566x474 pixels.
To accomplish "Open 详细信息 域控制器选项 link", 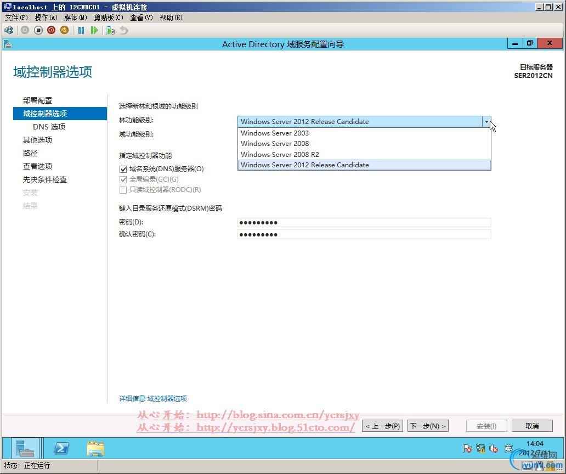I will click(153, 398).
